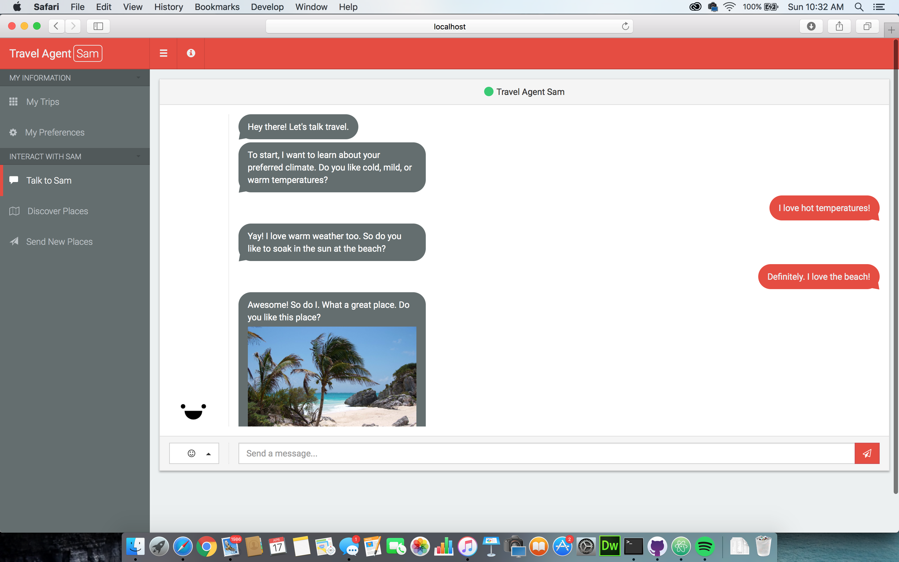Go to My Trips

coord(42,101)
